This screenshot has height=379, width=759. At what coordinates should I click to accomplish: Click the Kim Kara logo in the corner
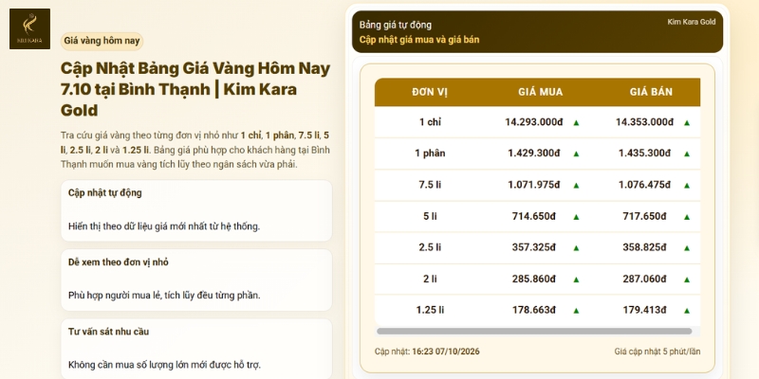(29, 28)
